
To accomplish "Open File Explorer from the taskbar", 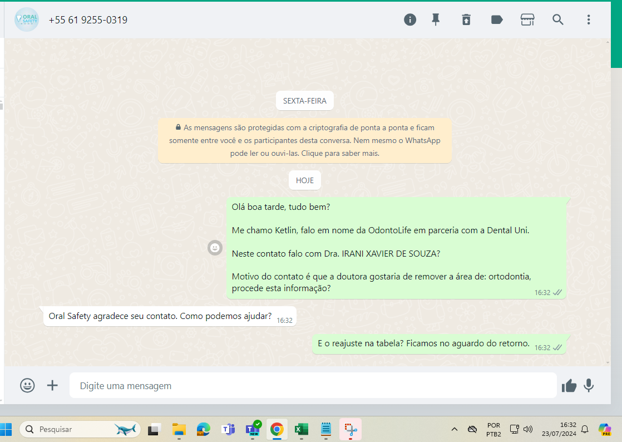I will point(179,429).
